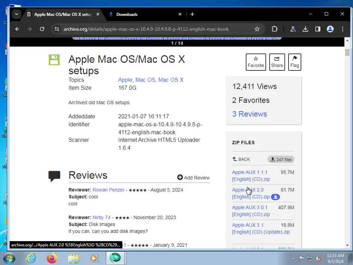The height and width of the screenshot is (265, 353).
Task: Click Add Review button
Action: point(193,178)
